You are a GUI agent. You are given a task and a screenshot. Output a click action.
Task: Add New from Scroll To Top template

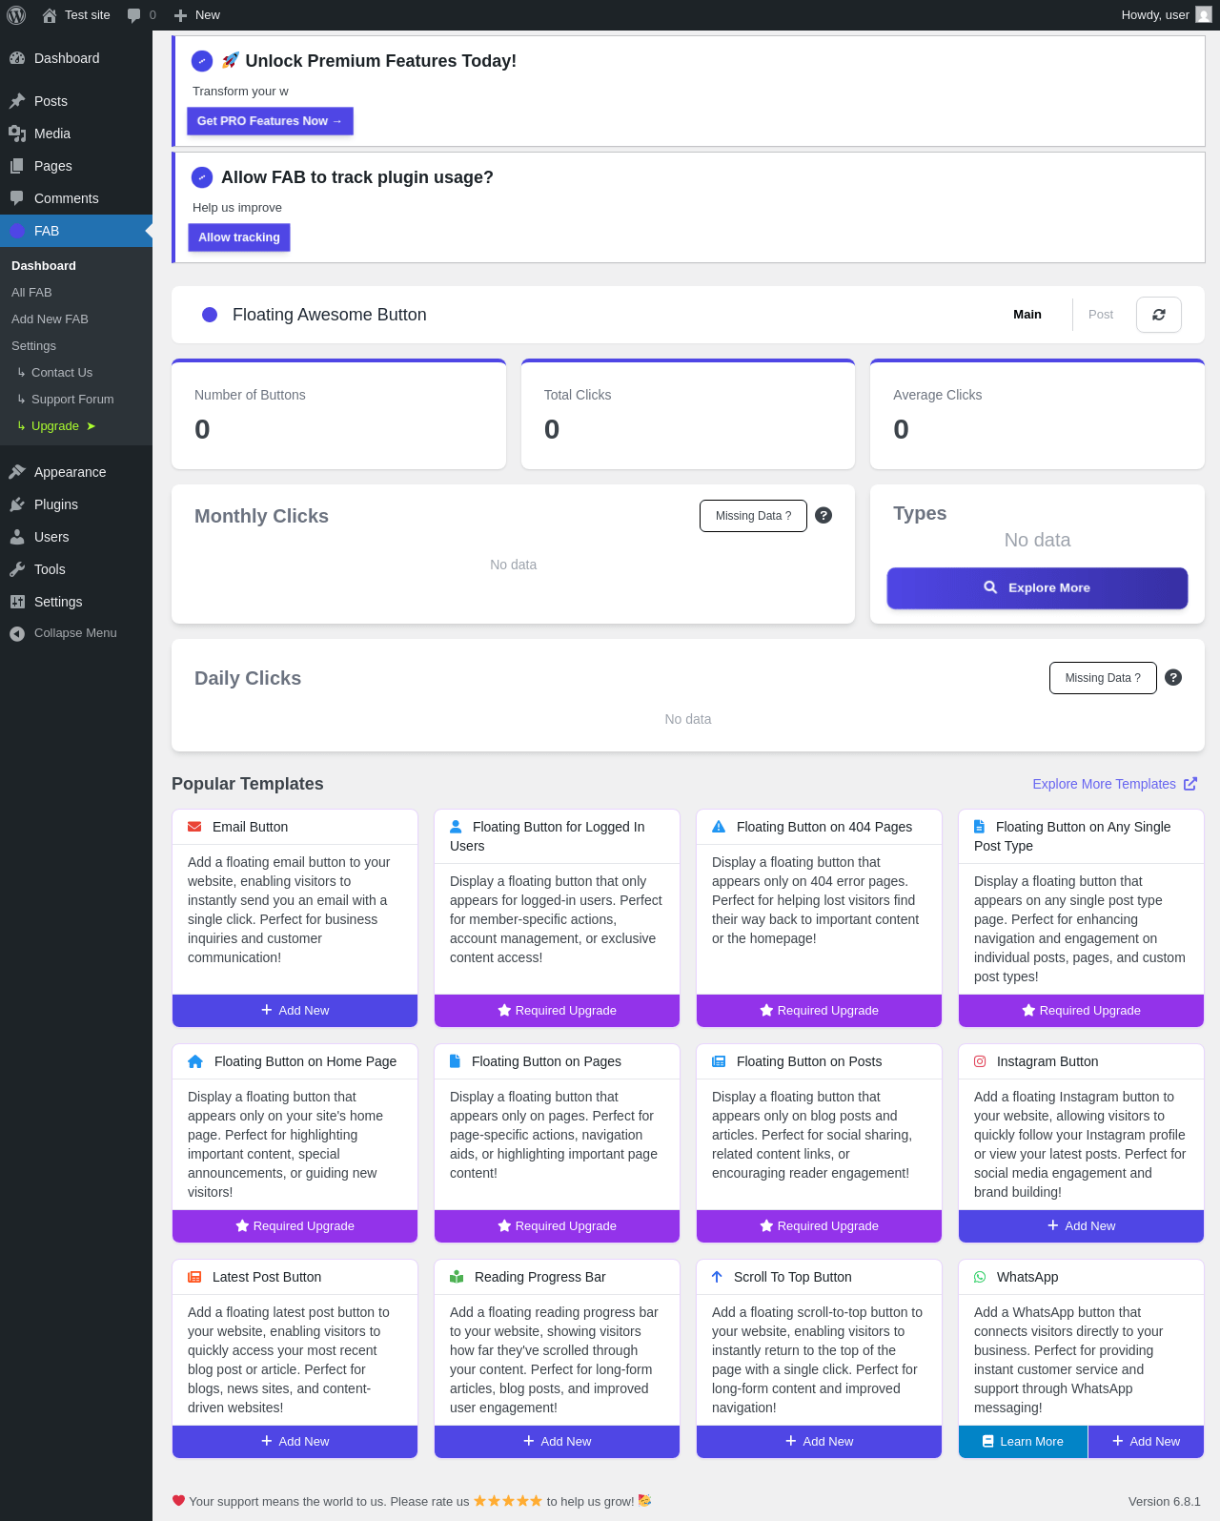[819, 1442]
